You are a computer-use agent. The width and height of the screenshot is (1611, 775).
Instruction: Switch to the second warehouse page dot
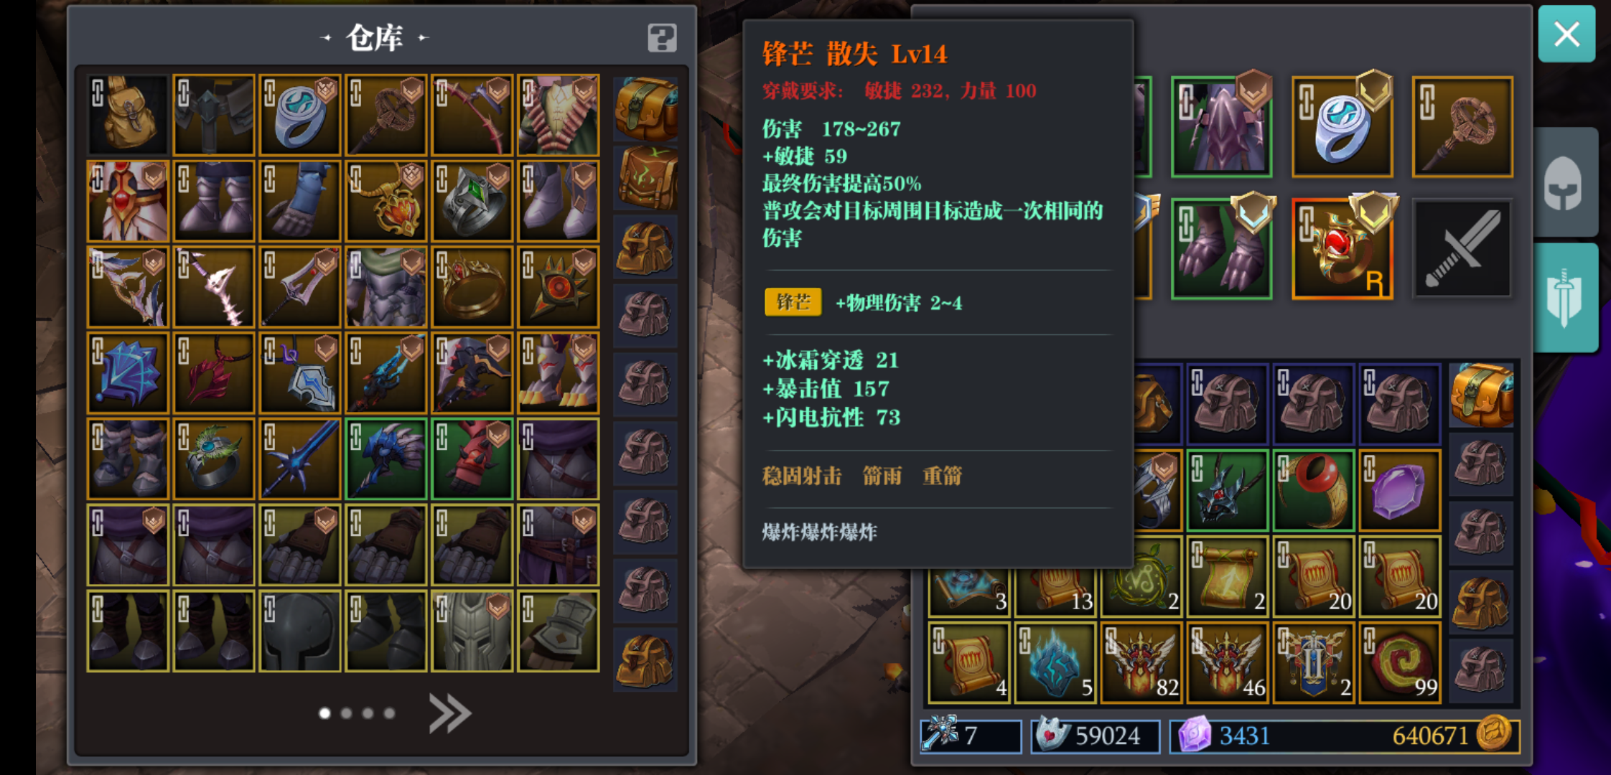347,713
